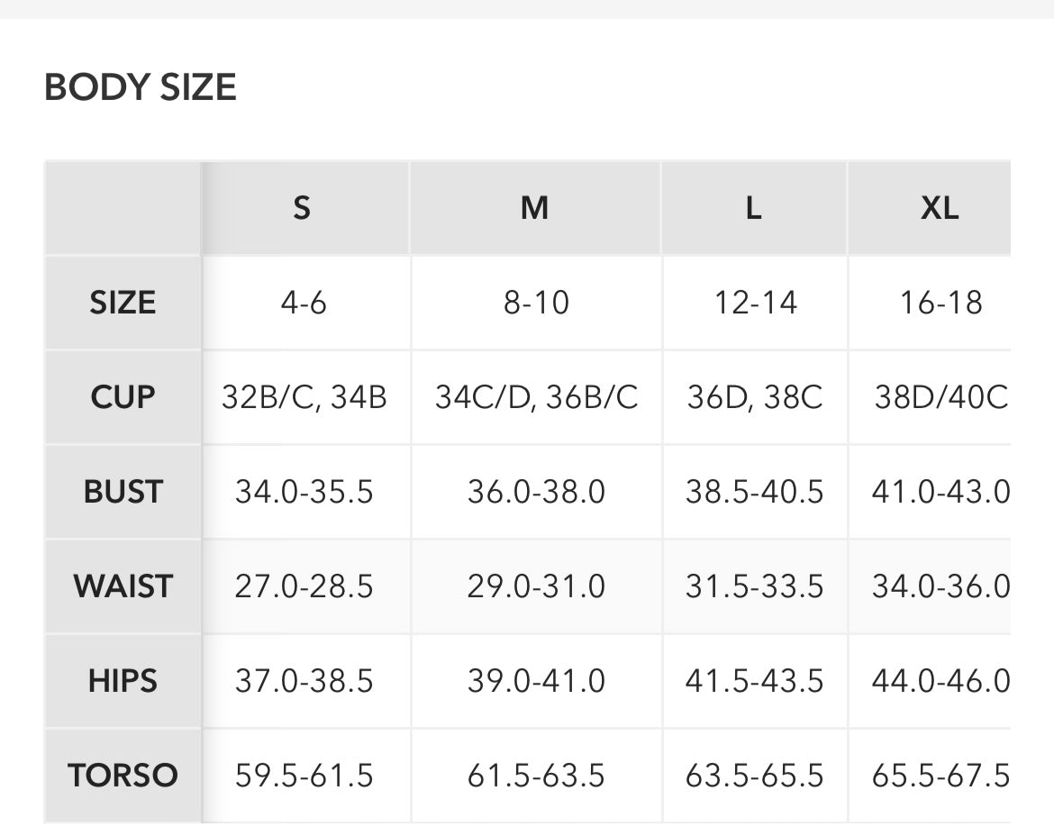
Task: Click the 16-18 size cell
Action: (x=940, y=303)
